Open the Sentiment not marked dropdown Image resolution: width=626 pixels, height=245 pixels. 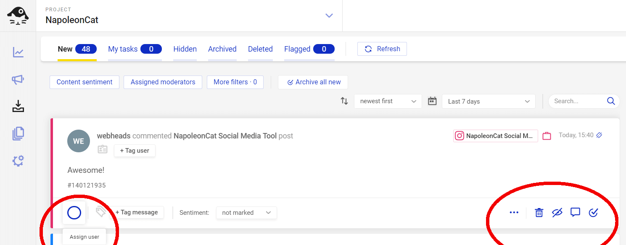(246, 213)
